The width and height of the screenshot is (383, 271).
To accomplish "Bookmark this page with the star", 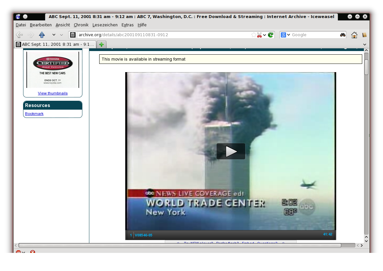I will click(253, 35).
